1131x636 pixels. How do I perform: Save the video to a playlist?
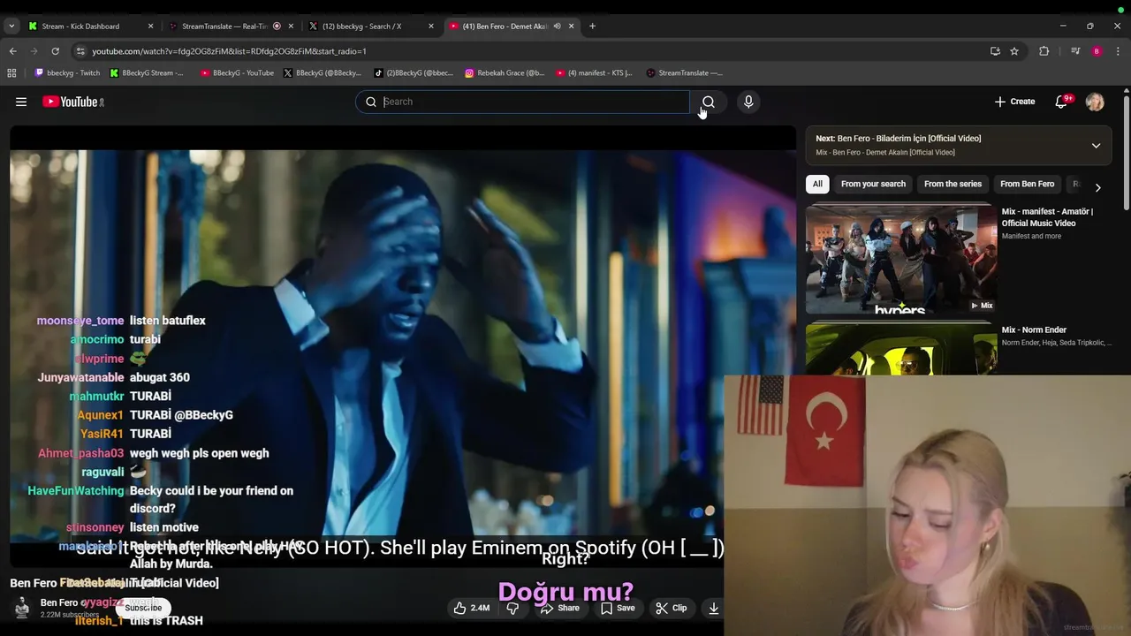[618, 608]
